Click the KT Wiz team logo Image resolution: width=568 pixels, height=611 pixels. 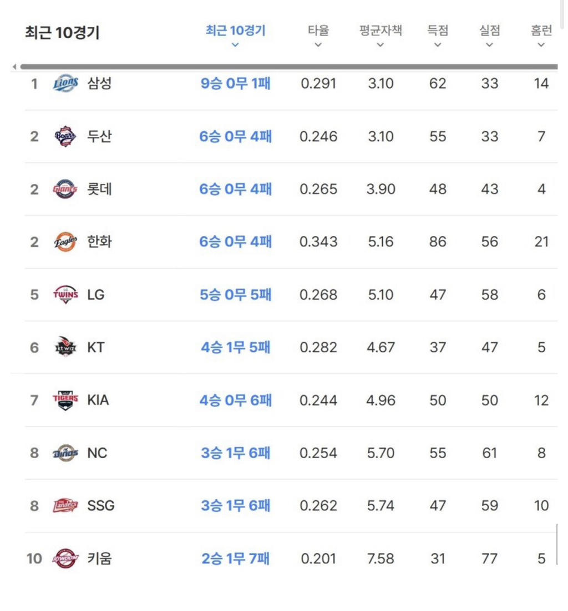[x=65, y=347]
